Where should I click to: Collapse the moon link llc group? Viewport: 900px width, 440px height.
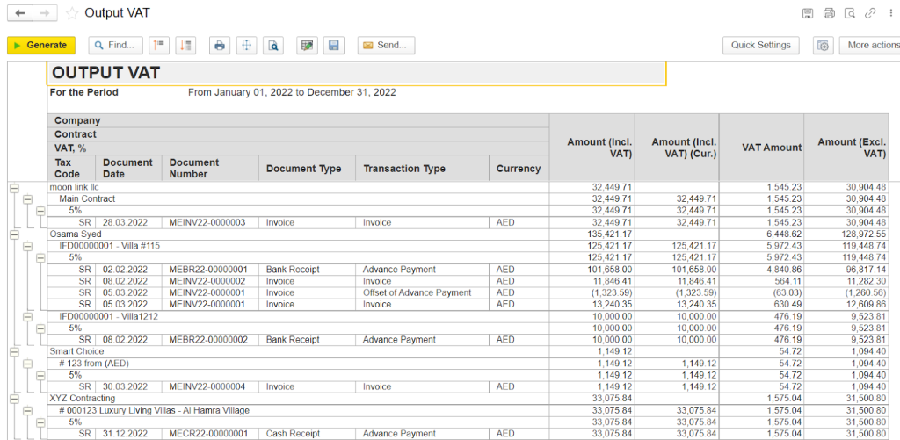[14, 188]
